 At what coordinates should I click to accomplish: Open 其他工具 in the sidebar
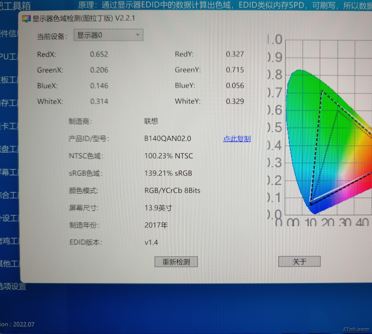coord(10,264)
